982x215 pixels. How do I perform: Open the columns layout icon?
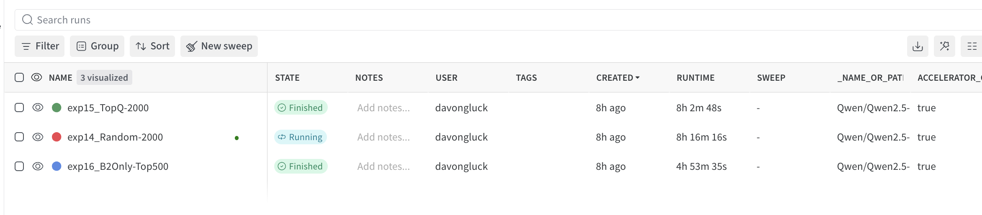tap(972, 46)
